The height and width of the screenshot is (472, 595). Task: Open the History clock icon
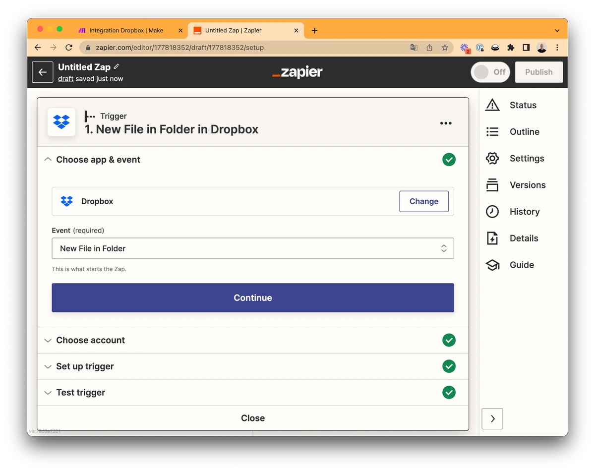[492, 212]
